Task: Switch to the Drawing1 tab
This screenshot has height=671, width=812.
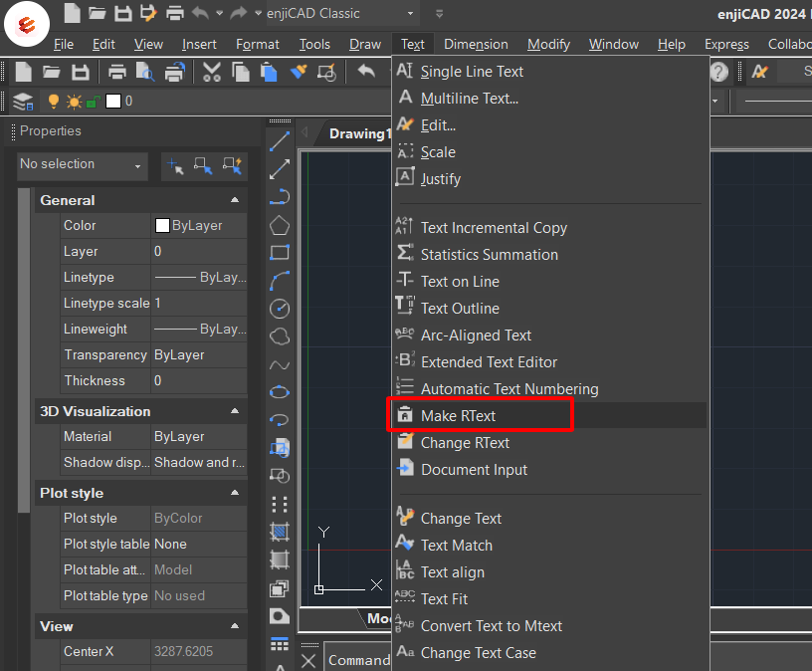Action: coord(359,133)
